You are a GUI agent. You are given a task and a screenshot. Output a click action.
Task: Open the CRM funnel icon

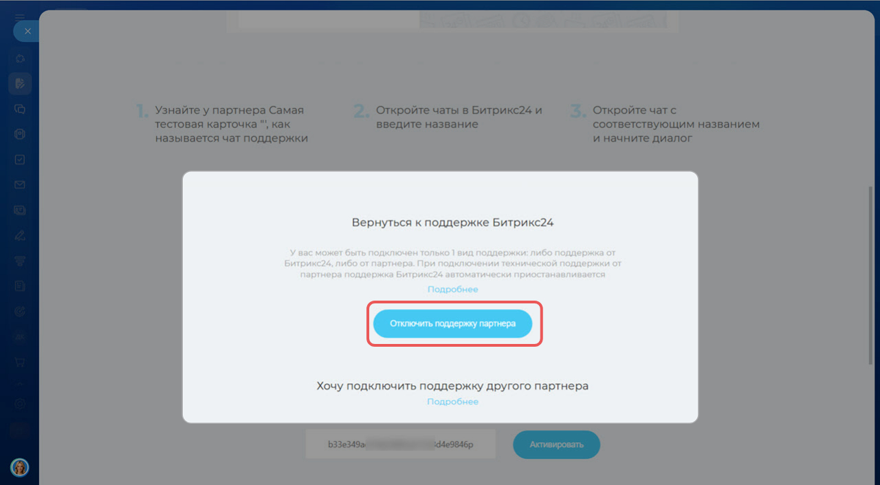pyautogui.click(x=20, y=260)
